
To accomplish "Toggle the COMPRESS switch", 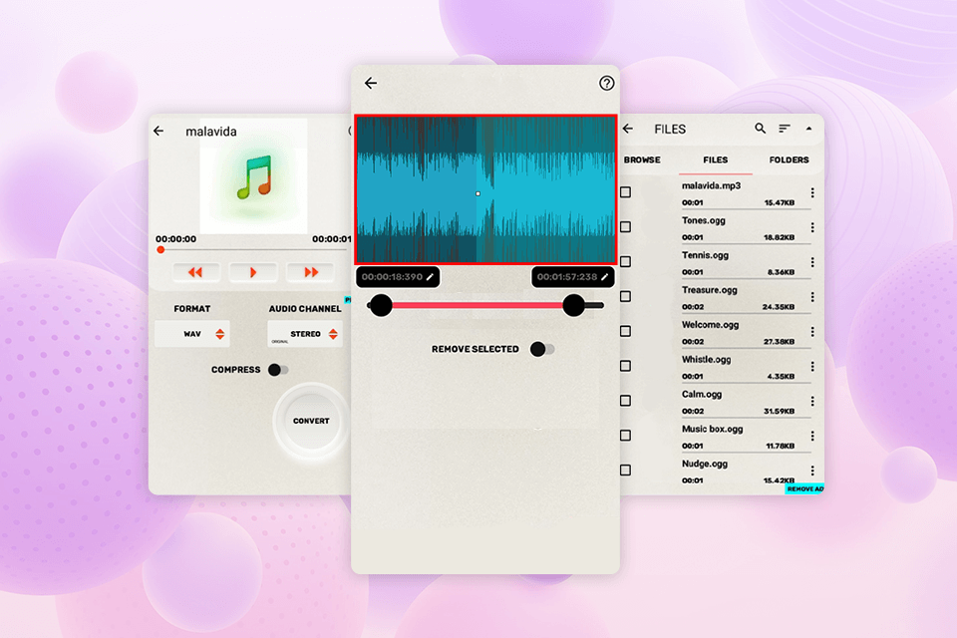I will point(278,370).
